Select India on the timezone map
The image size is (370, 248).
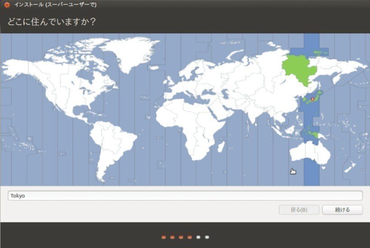[253, 115]
